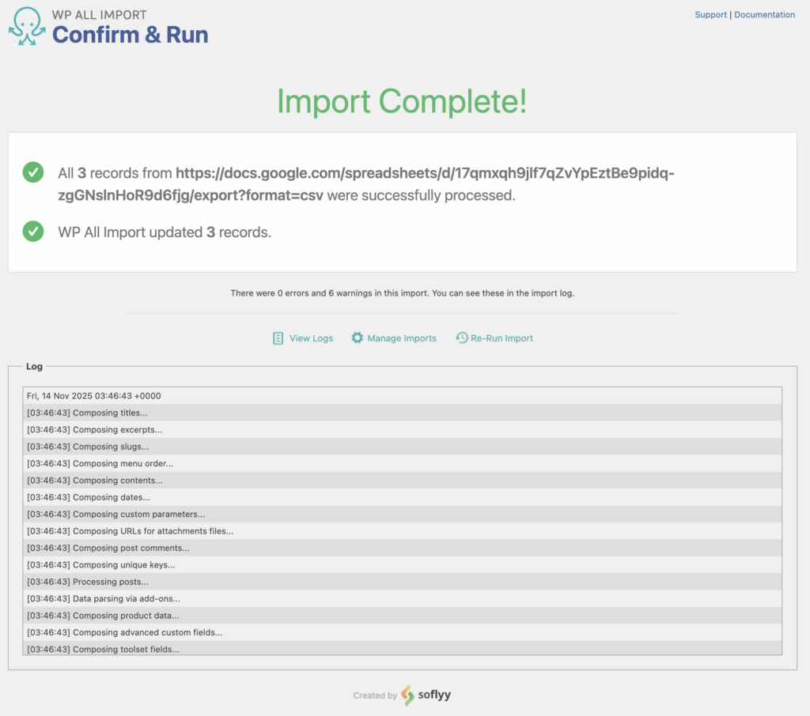Click the warnings notice text above the links

pos(403,292)
